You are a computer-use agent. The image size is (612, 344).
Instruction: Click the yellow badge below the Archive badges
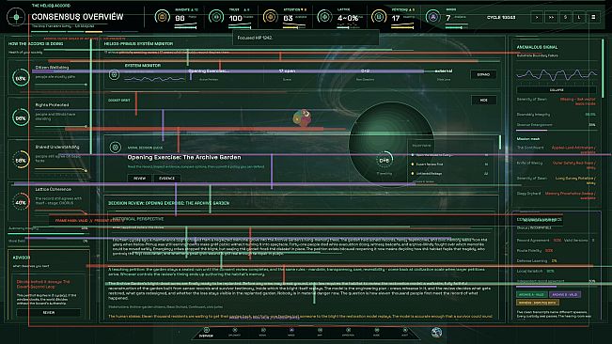tap(538, 303)
